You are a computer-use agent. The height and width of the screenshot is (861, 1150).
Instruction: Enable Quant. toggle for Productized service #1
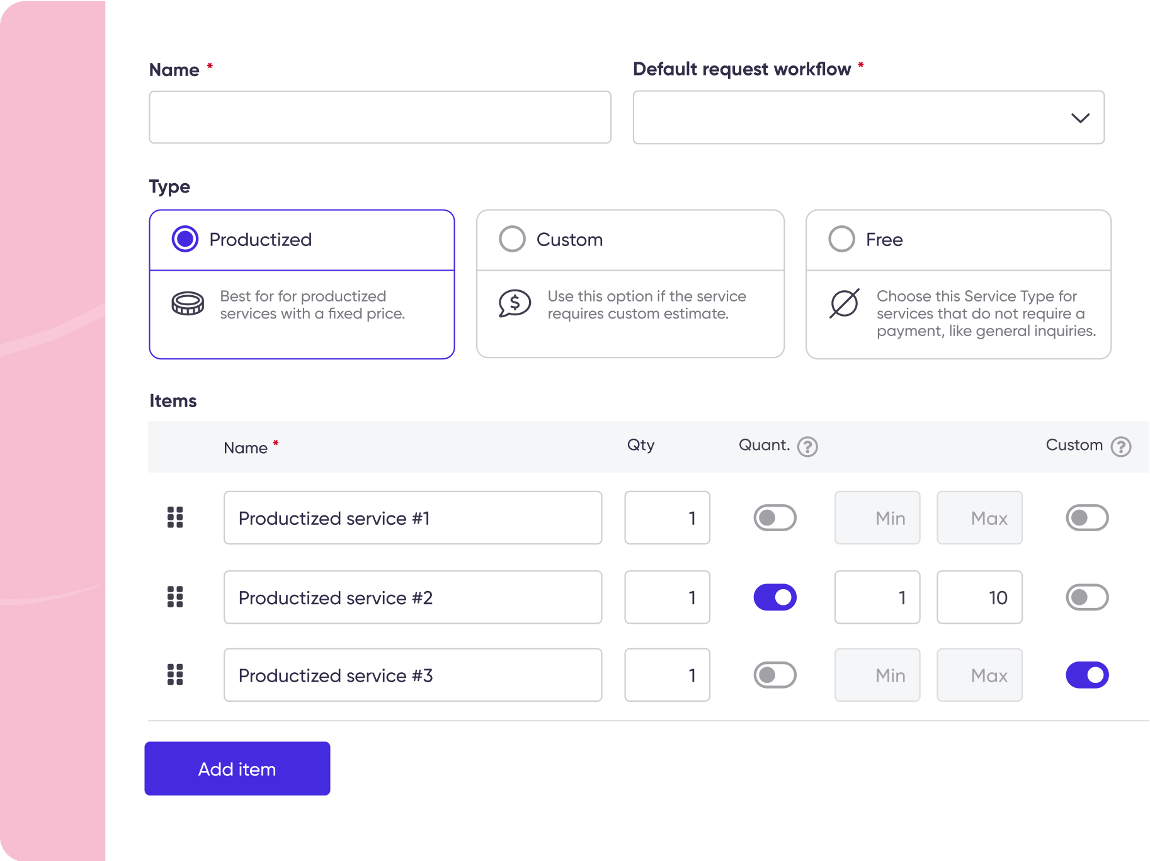(775, 517)
